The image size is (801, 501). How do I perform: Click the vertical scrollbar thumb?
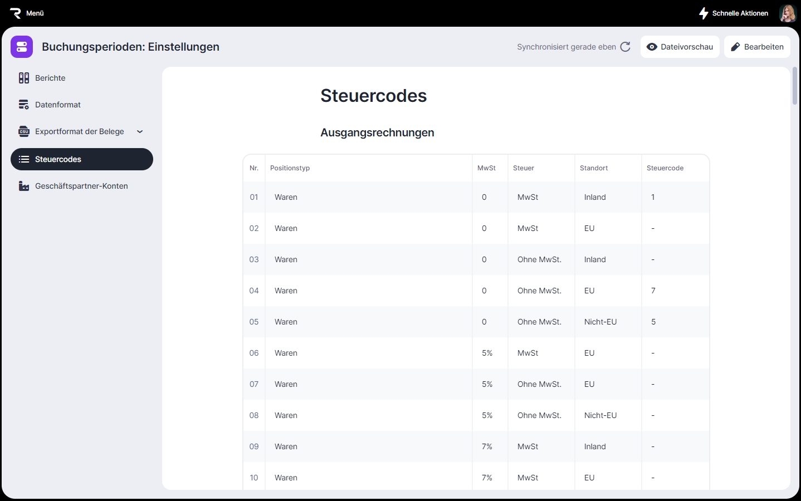[795, 86]
